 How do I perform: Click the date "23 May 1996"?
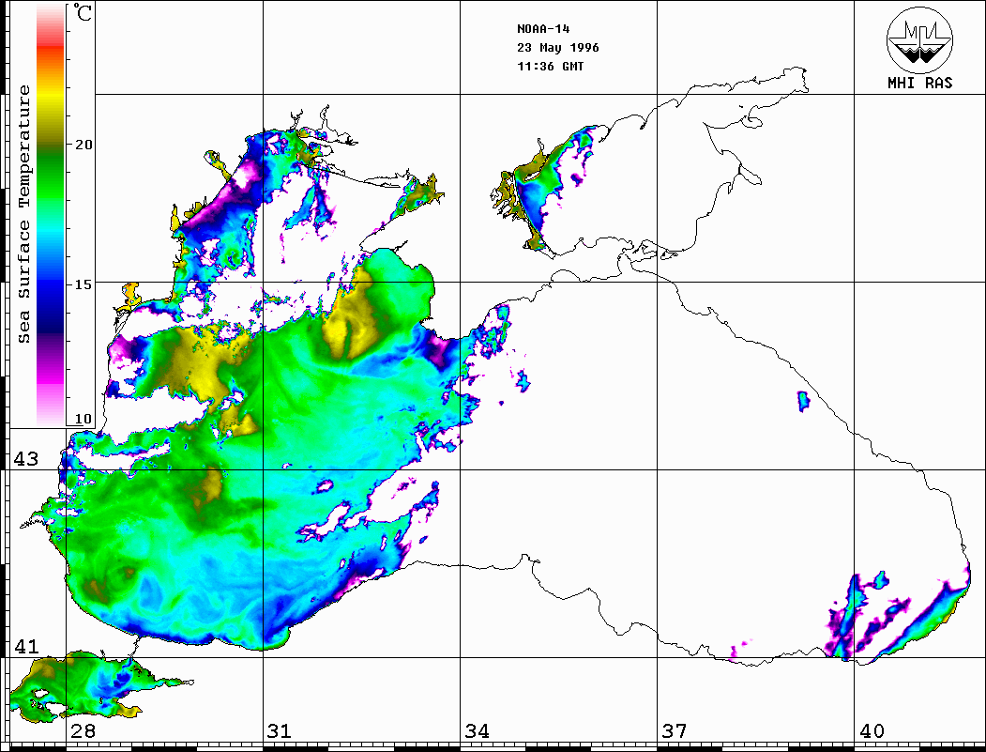[x=558, y=48]
